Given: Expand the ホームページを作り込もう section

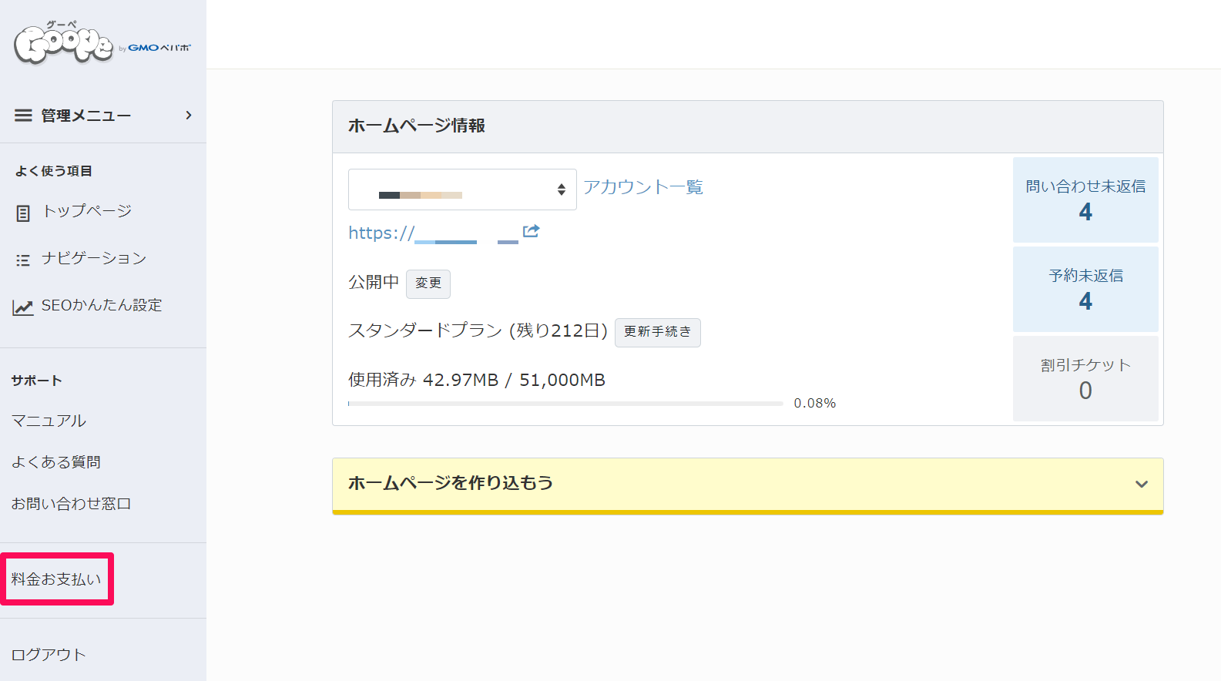Looking at the screenshot, I should 1141,484.
